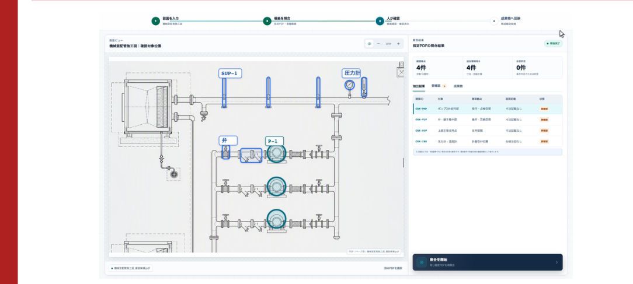This screenshot has width=633, height=284.
Task: Click the status badge in CHK-PMP row
Action: tap(545, 109)
